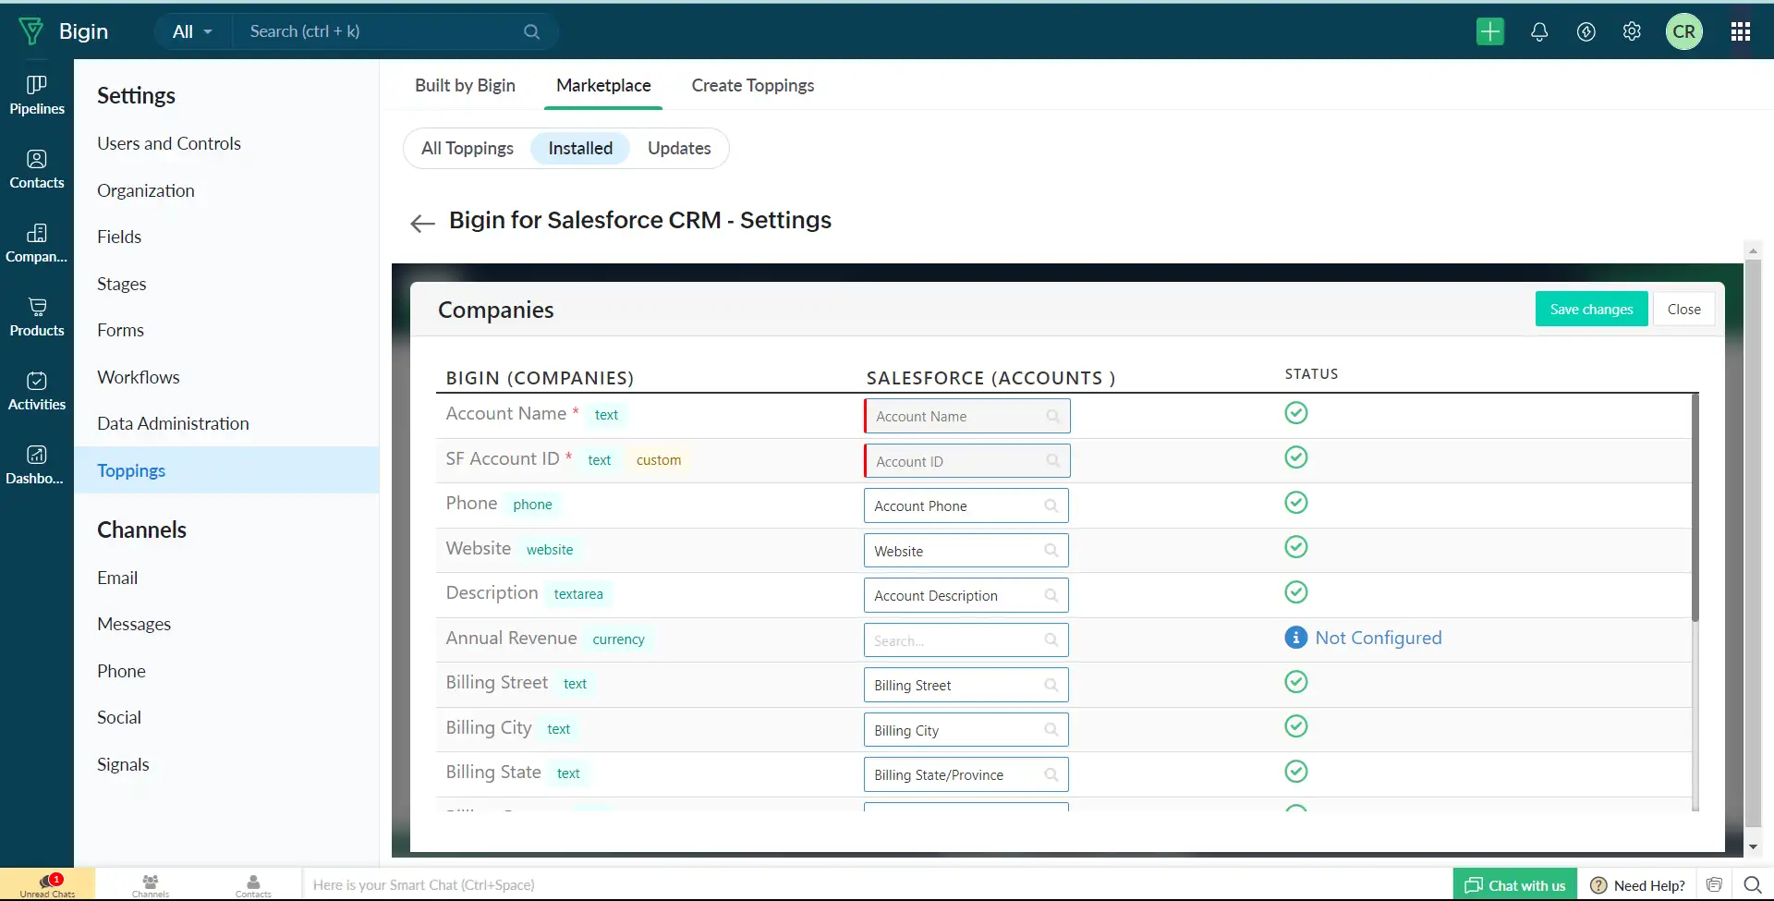Select the Contacts module icon
Viewport: 1774px width, 901px height.
(35, 167)
